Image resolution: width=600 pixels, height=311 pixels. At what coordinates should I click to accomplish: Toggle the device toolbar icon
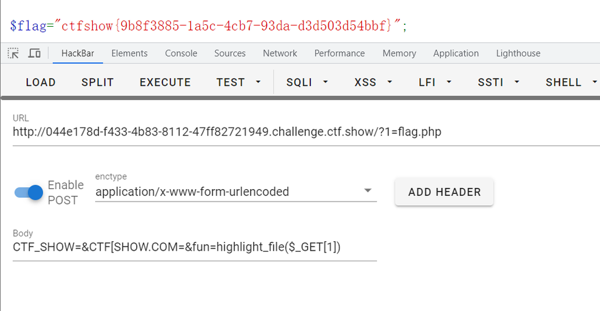tap(34, 53)
